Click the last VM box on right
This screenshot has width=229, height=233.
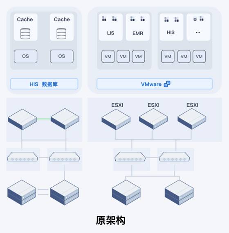[199, 57]
